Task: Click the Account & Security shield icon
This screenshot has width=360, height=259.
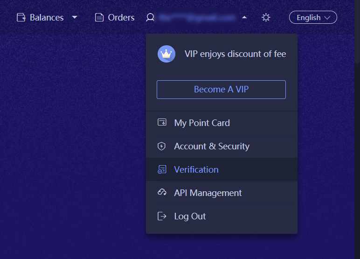Action: tap(162, 146)
